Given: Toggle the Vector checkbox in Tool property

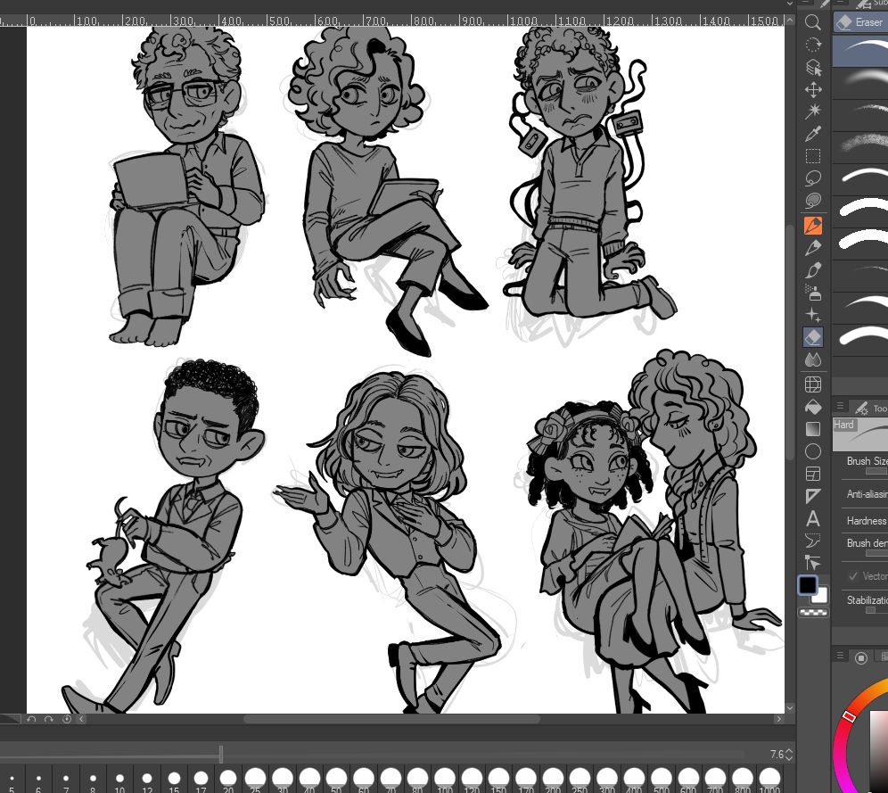Looking at the screenshot, I should (x=853, y=576).
